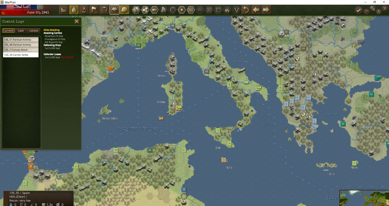Select log entry 146, 51 Partisan Activity
The height and width of the screenshot is (206, 389).
click(x=21, y=40)
